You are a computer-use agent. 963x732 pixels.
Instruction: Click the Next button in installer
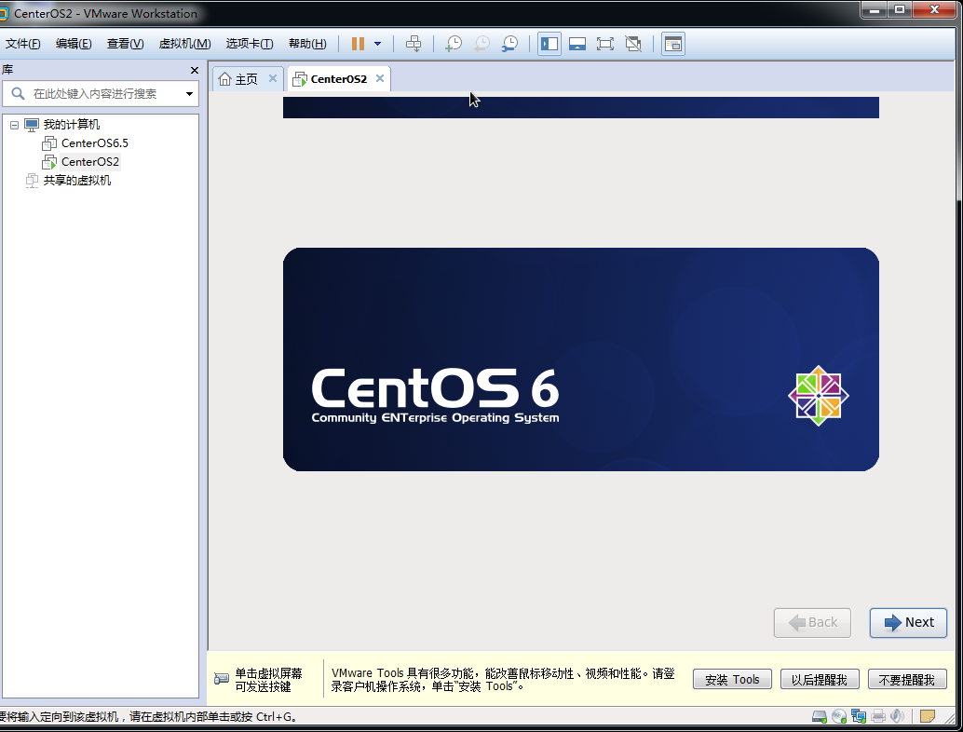[x=908, y=623]
